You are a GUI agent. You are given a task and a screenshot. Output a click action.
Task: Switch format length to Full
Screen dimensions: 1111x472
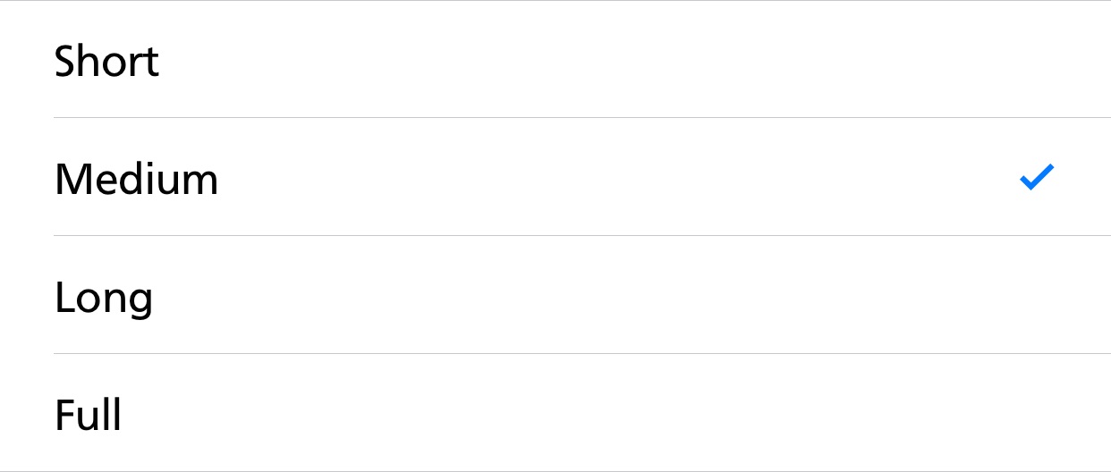[555, 413]
